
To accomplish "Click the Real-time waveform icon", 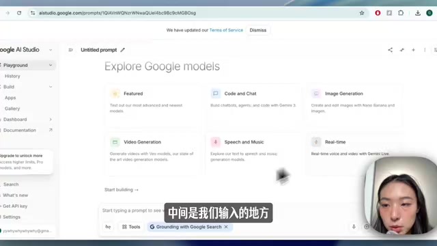I will click(316, 142).
